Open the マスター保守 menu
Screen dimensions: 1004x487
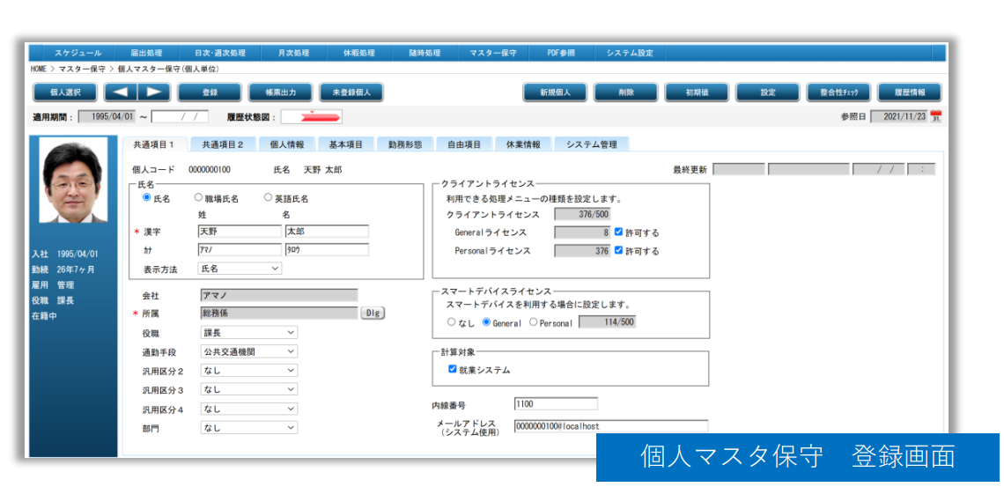pyautogui.click(x=493, y=53)
